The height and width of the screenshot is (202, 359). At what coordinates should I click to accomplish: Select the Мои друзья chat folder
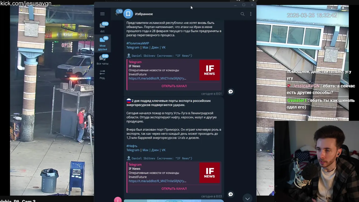(x=102, y=43)
